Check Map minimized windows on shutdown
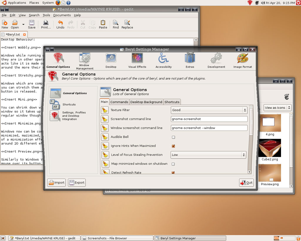Screen dimensions: 301x241 click(x=173, y=164)
